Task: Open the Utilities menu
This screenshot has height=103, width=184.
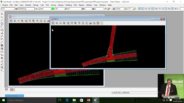Action: (89, 5)
